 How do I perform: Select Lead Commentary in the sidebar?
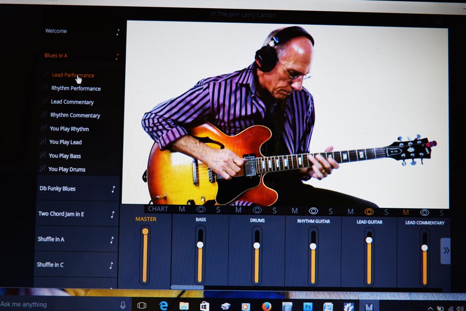[72, 102]
